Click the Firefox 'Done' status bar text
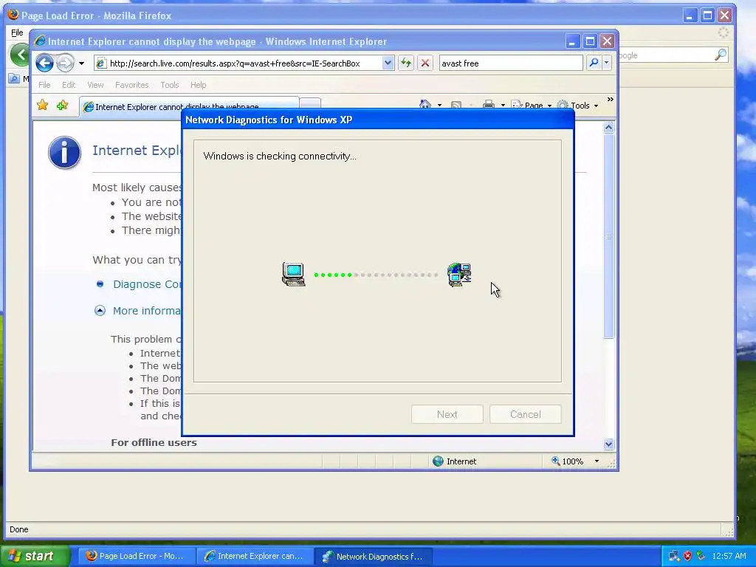The image size is (756, 567). (18, 529)
